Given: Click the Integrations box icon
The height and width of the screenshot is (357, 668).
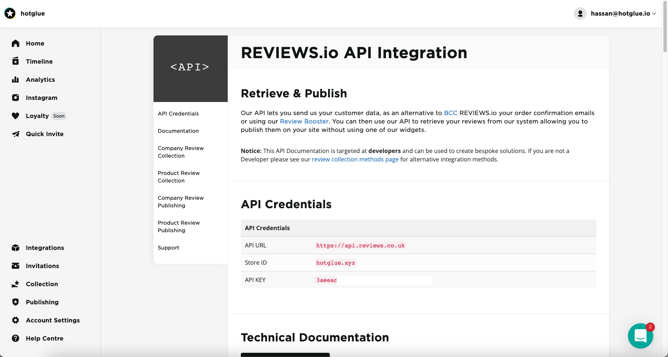Looking at the screenshot, I should click(16, 248).
